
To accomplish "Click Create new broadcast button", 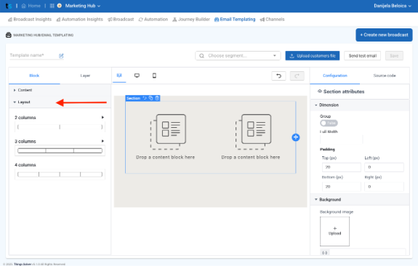I will [x=384, y=35].
